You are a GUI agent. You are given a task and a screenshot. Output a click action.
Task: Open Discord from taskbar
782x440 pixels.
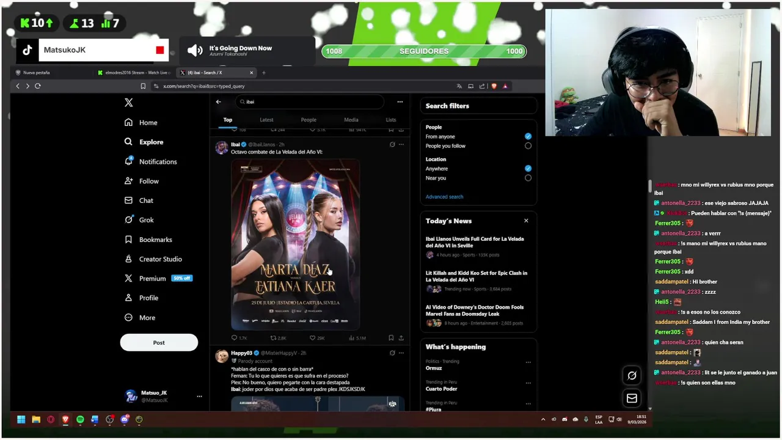(125, 419)
